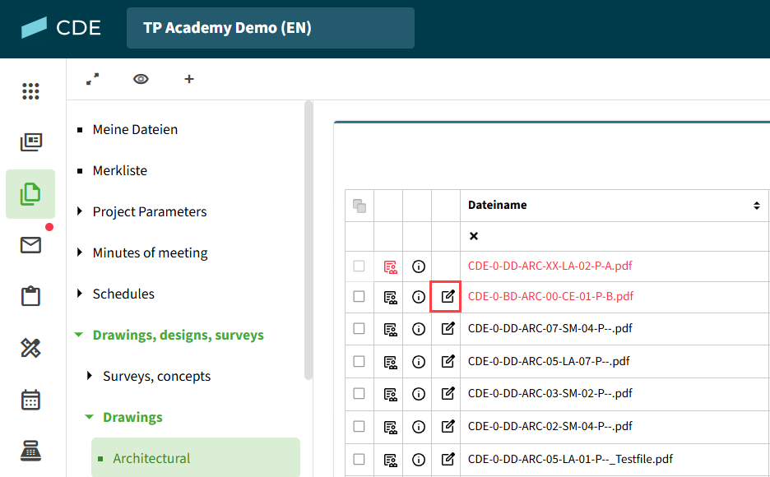Click the pencil and ruler design icon
This screenshot has height=477, width=770.
pyautogui.click(x=30, y=348)
